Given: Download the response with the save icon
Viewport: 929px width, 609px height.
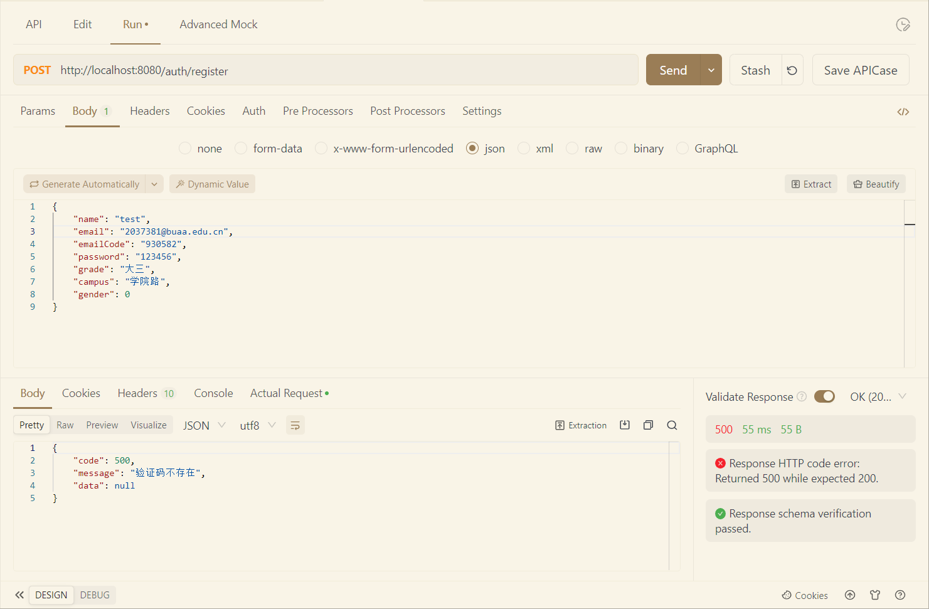Looking at the screenshot, I should (625, 425).
